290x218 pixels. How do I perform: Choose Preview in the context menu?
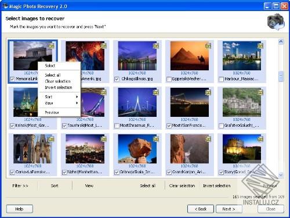point(59,112)
